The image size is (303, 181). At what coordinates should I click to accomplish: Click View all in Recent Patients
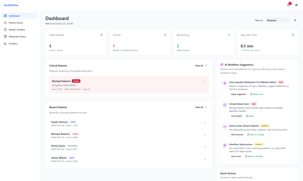tap(201, 107)
